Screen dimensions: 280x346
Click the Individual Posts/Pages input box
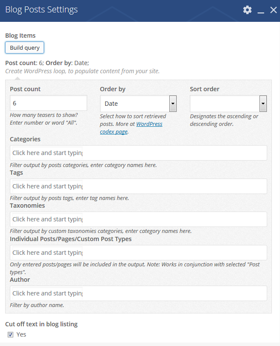(x=138, y=253)
